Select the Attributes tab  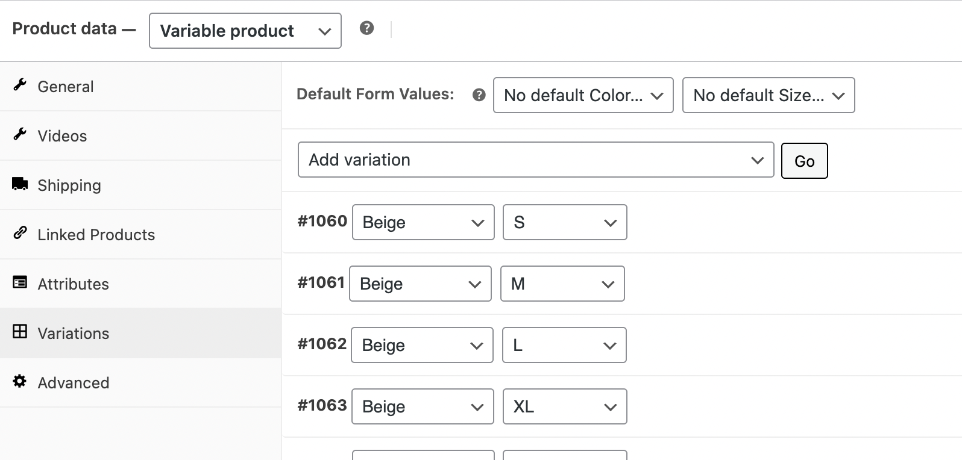coord(140,284)
